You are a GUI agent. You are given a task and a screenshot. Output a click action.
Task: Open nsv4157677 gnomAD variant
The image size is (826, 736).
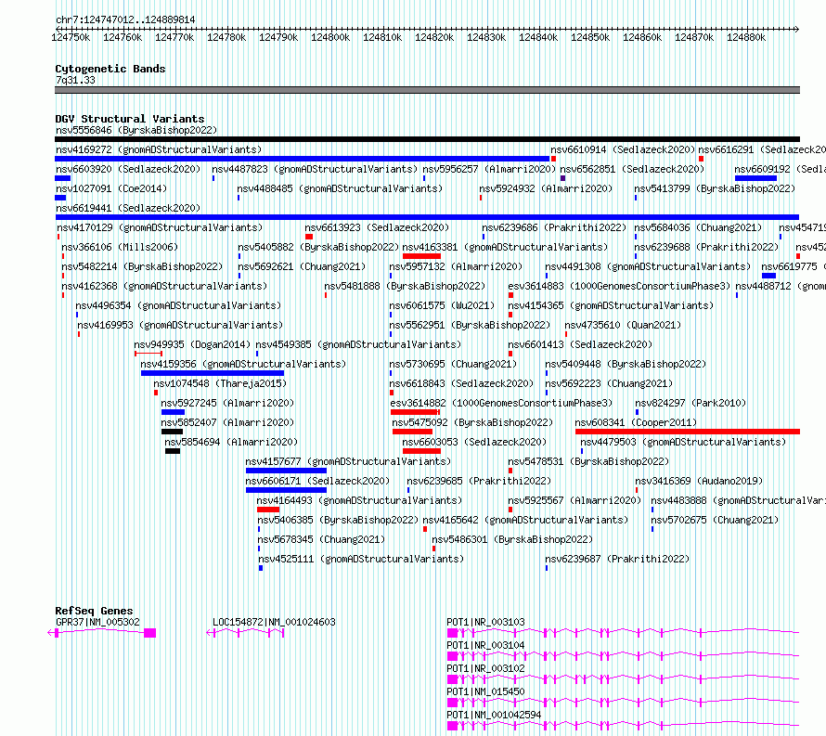(x=348, y=461)
